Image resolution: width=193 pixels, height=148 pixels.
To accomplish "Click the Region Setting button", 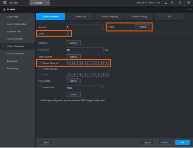I will (142, 27).
